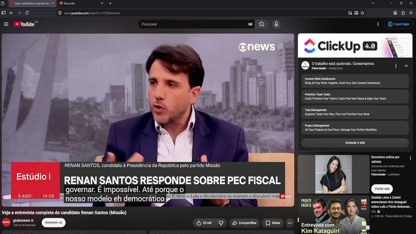Open the on-screen keyboard in search box

250,24
